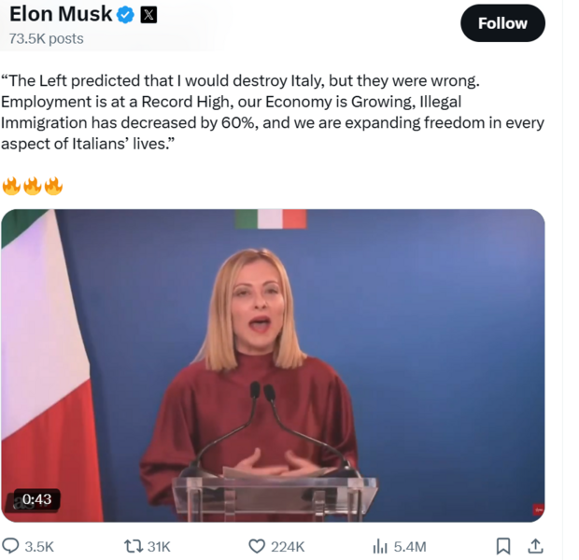Click the repost arrows icon
The image size is (579, 560).
tap(134, 546)
